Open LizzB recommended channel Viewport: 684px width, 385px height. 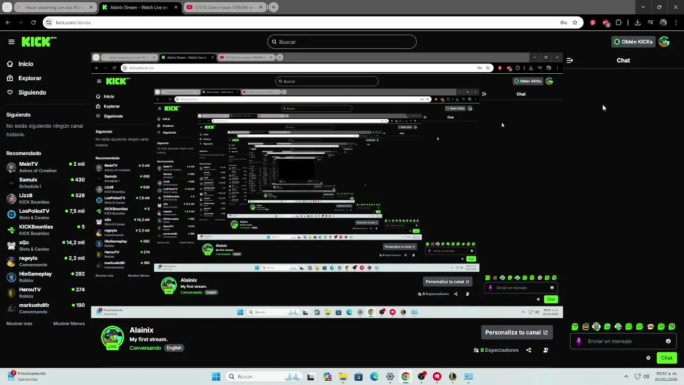(x=45, y=198)
